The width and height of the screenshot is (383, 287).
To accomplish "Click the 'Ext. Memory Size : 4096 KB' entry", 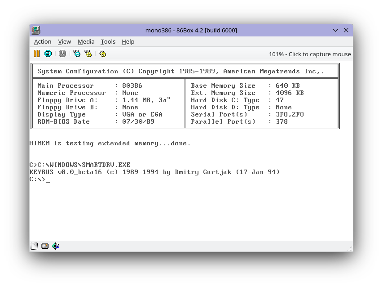I will pyautogui.click(x=247, y=93).
